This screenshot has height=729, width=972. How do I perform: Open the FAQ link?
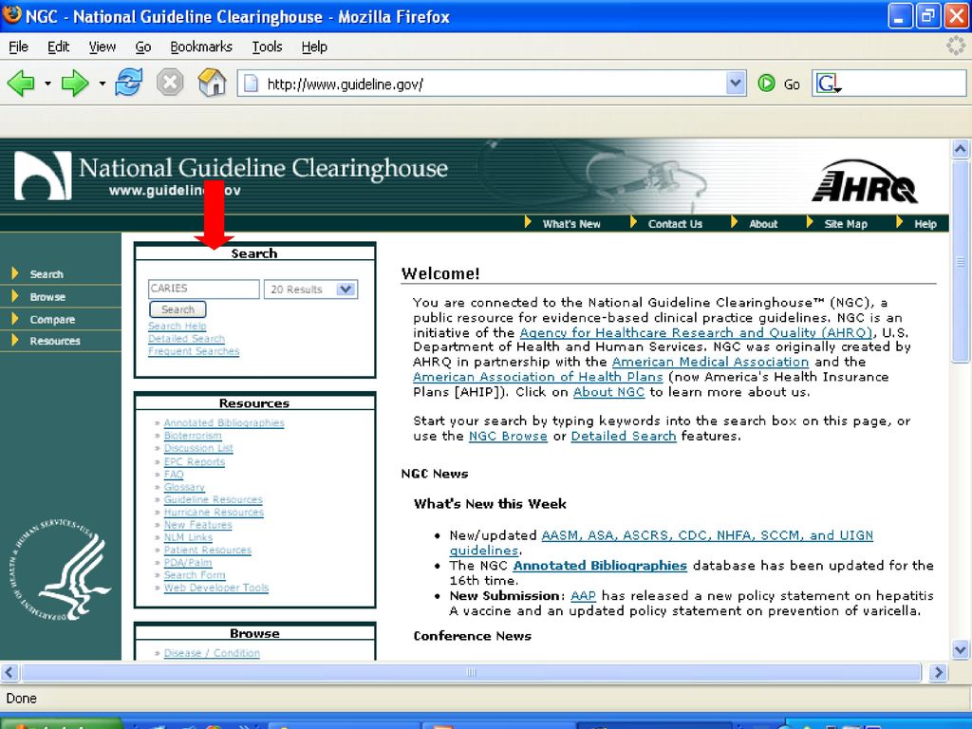click(174, 475)
